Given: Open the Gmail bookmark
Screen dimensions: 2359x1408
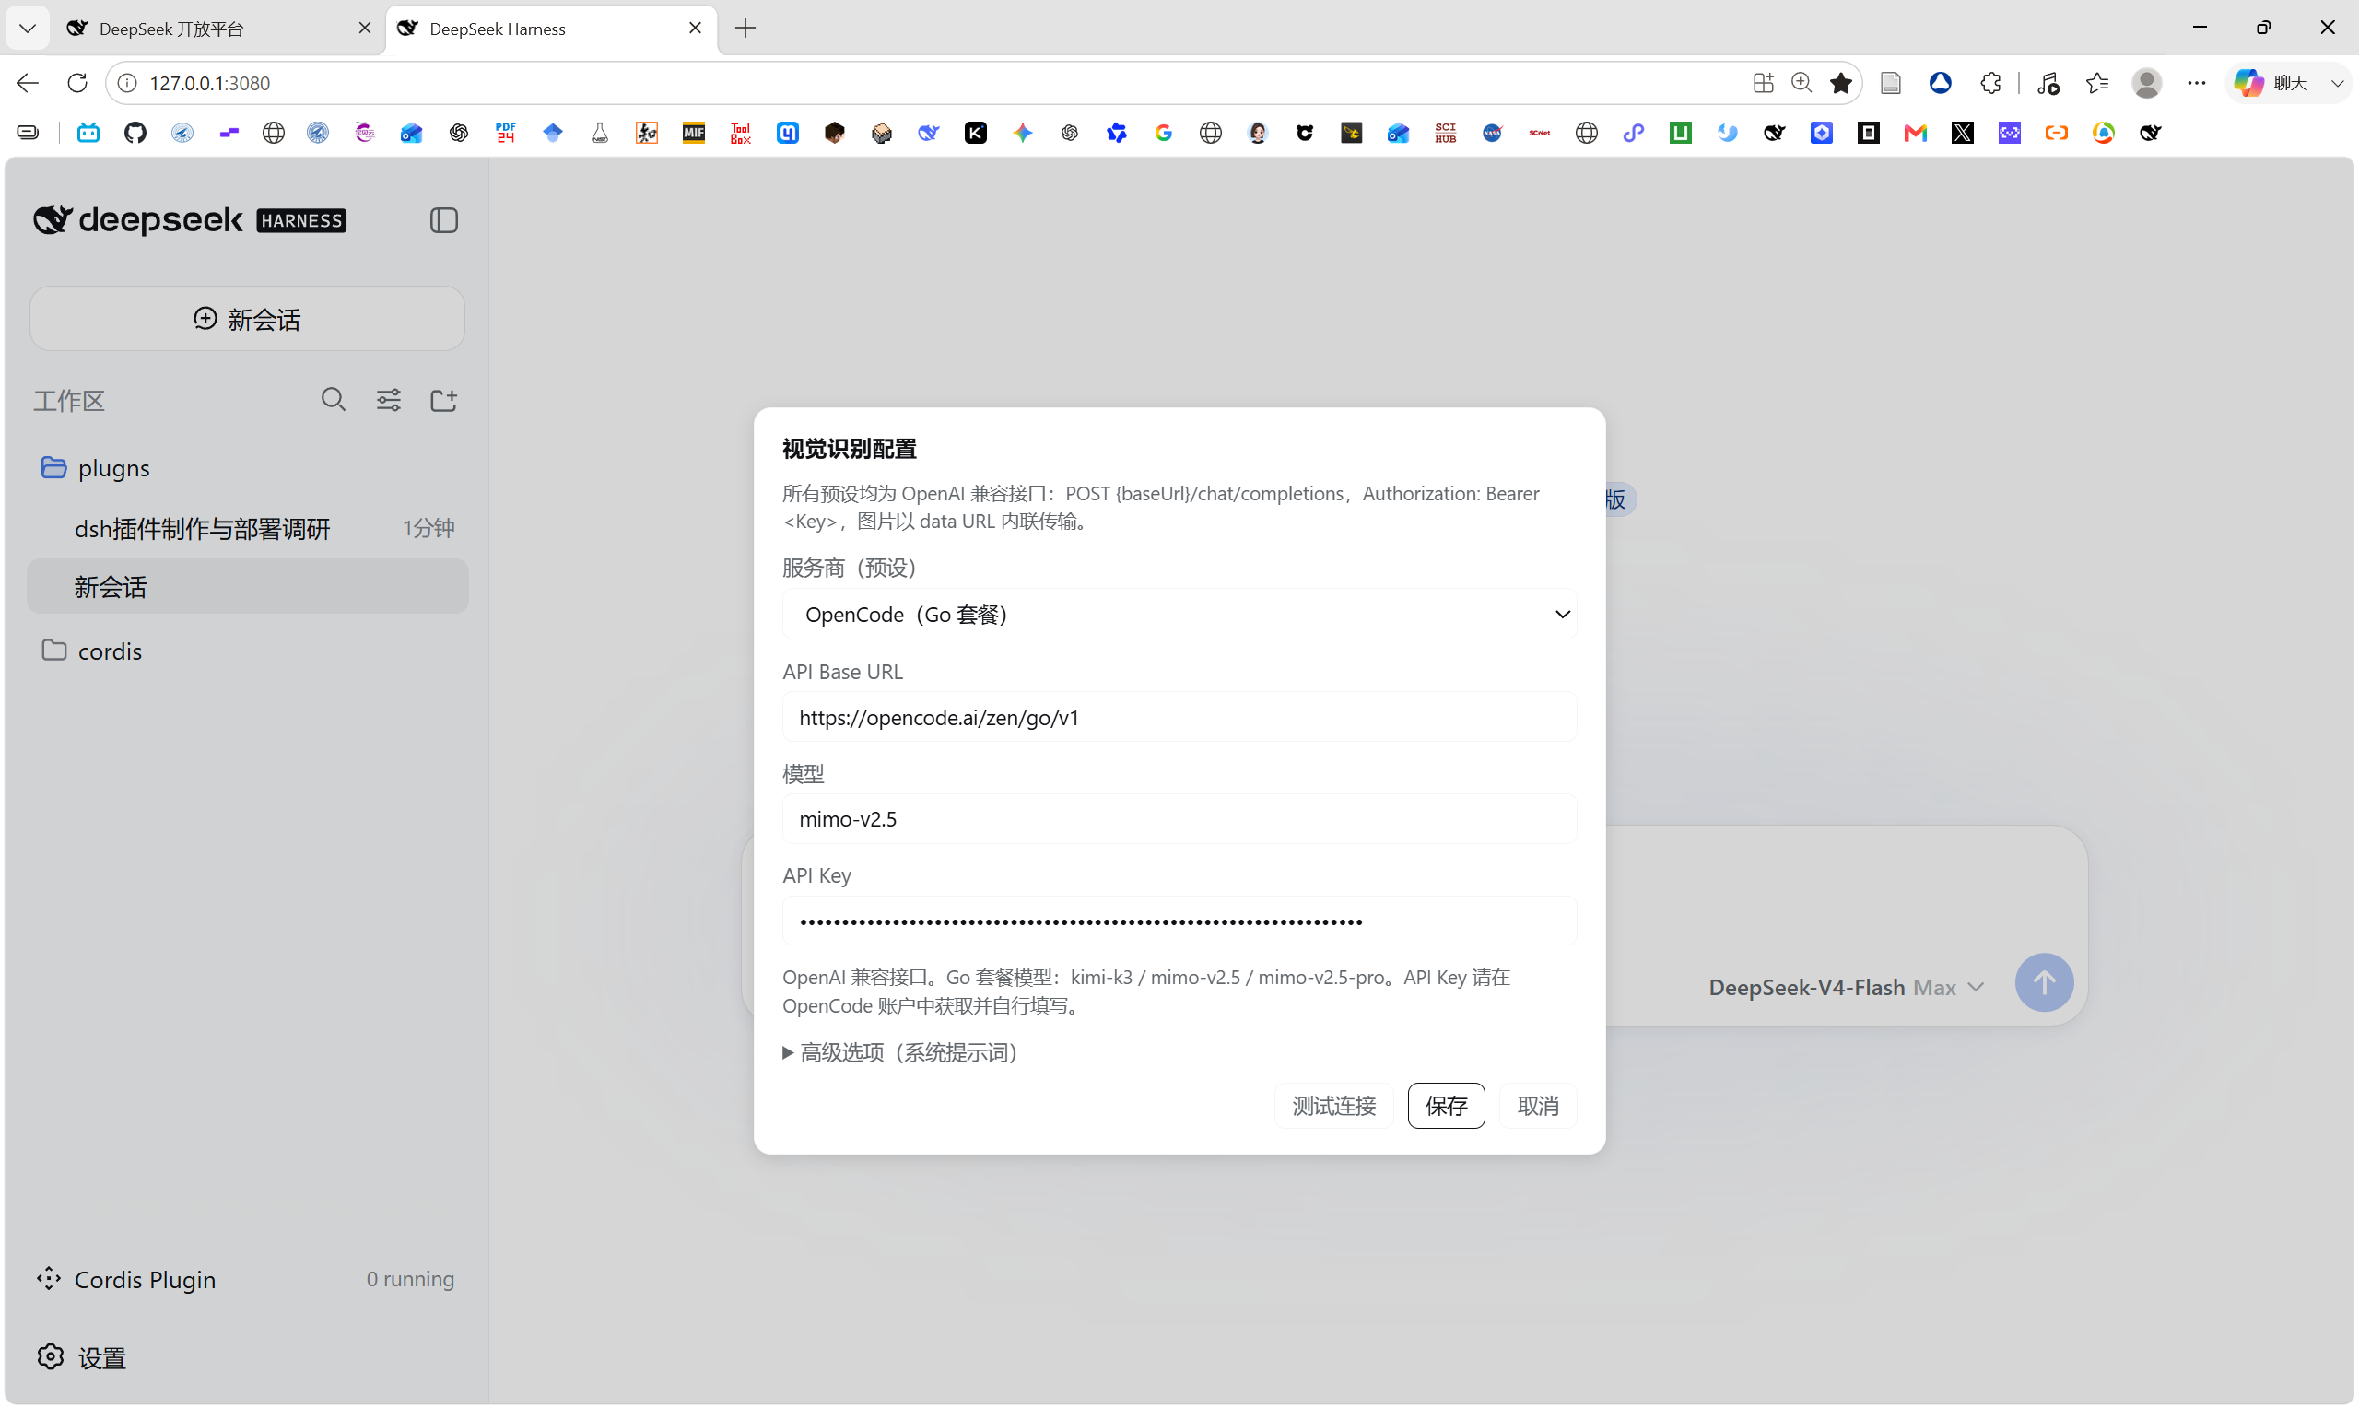Looking at the screenshot, I should 1915,133.
